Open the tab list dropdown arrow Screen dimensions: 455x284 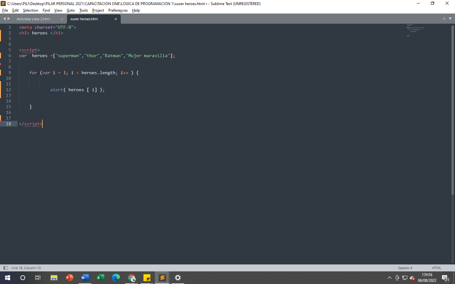point(450,19)
